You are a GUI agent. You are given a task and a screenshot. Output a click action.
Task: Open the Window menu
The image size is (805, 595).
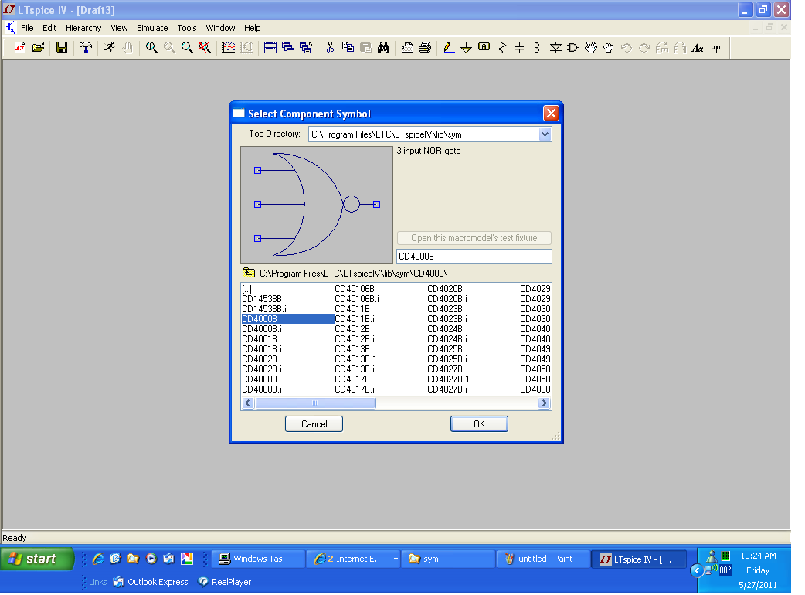pos(220,28)
